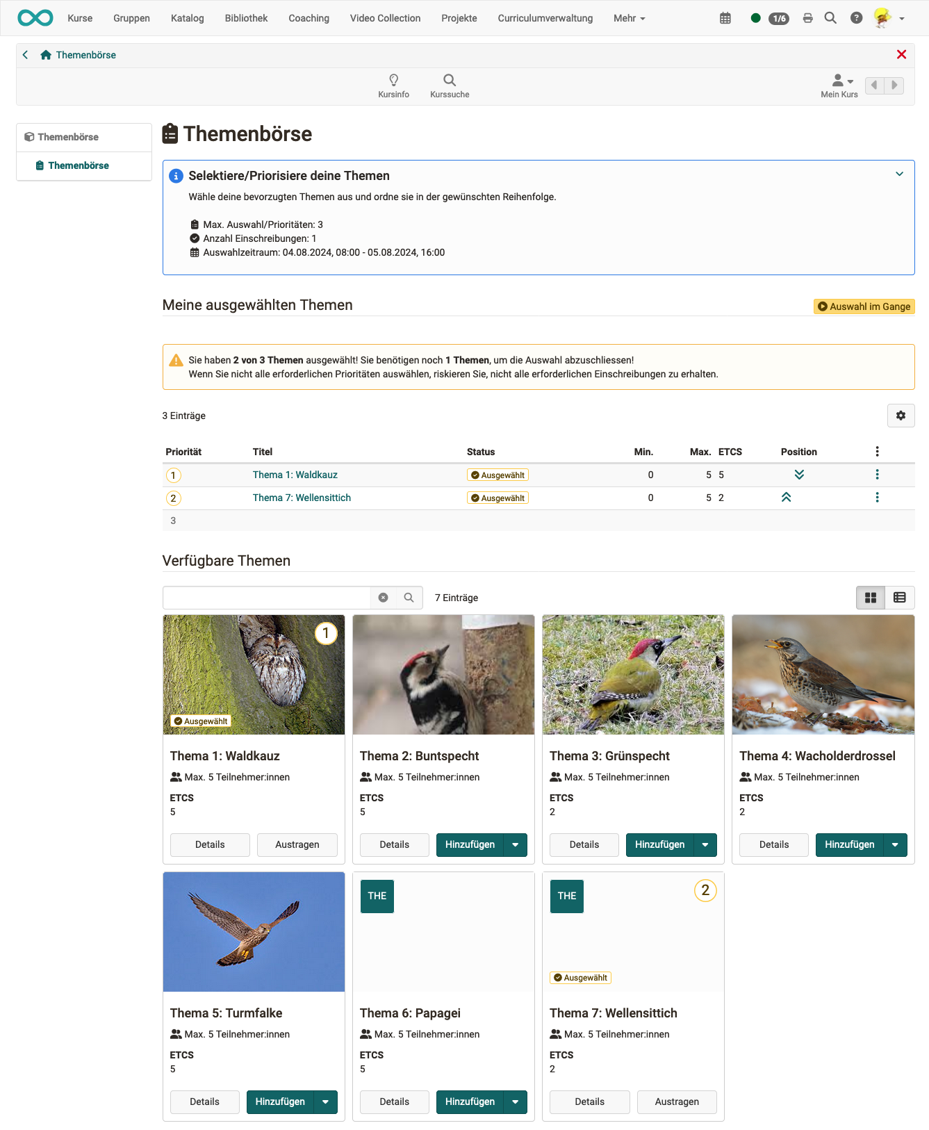Move Thema 1: Waldkauz down in priority
Screen dimensions: 929x1130
click(x=799, y=475)
